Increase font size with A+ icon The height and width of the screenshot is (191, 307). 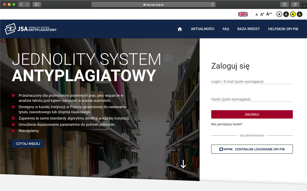262,14
